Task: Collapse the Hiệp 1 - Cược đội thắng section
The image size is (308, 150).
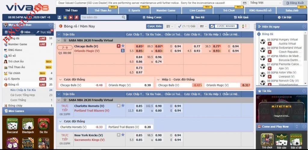Action: tap(158, 79)
